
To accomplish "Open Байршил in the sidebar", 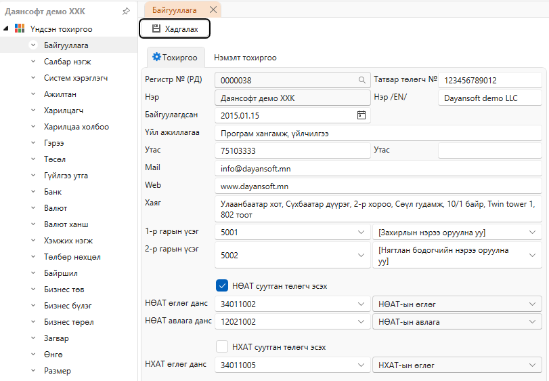I will tap(61, 273).
